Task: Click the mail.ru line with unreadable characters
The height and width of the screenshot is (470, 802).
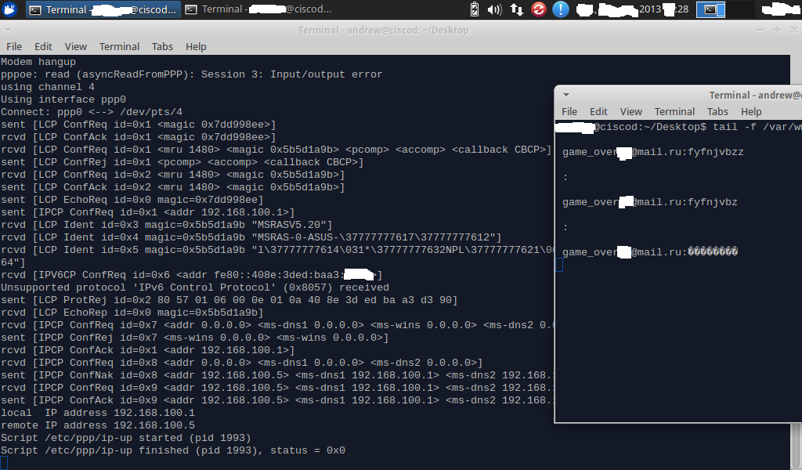Action: tap(650, 252)
